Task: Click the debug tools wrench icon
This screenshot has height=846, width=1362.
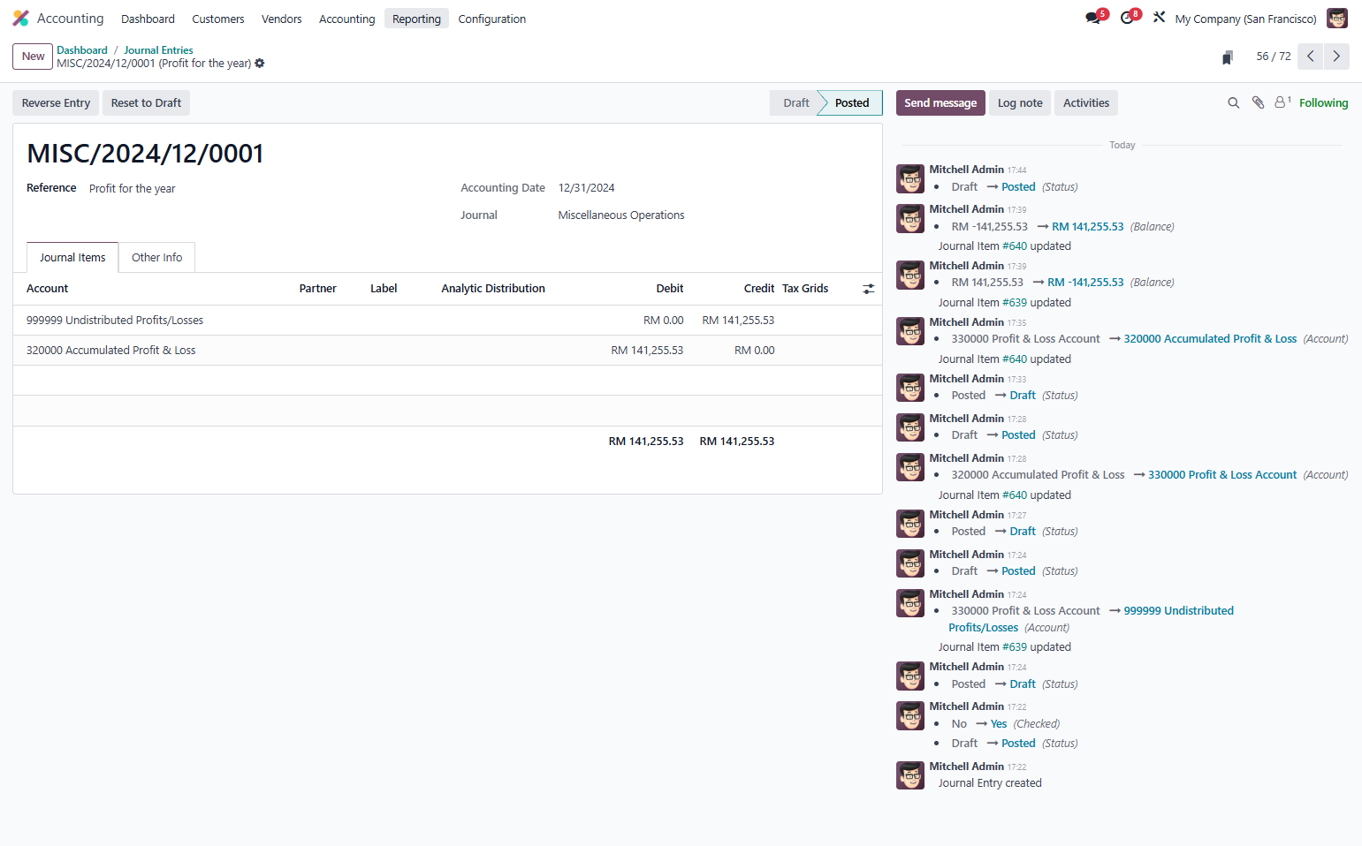Action: pyautogui.click(x=1159, y=18)
